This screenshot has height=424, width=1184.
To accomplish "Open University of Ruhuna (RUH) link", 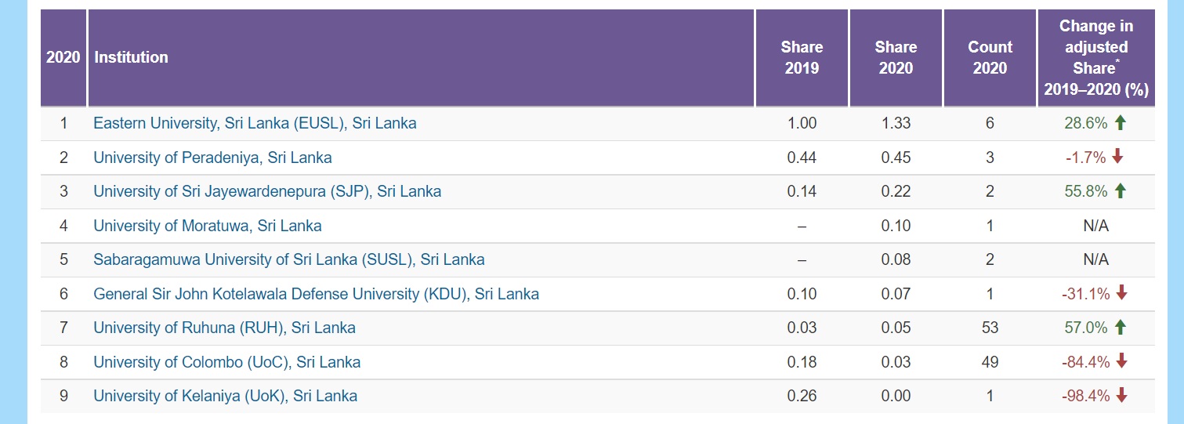I will [x=224, y=328].
